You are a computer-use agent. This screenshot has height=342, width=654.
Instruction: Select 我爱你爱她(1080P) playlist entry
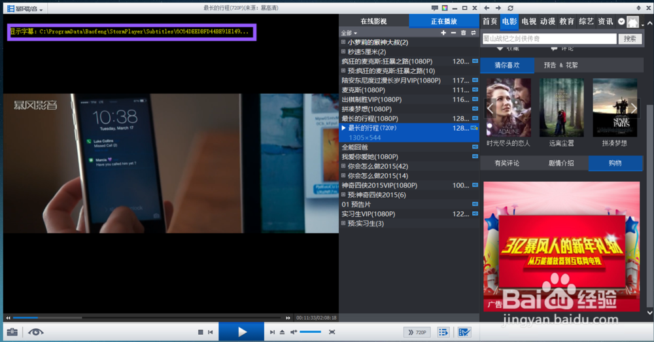coord(409,157)
